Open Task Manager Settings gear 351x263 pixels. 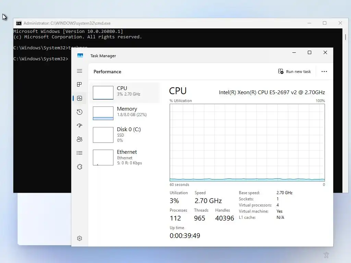[x=80, y=238]
